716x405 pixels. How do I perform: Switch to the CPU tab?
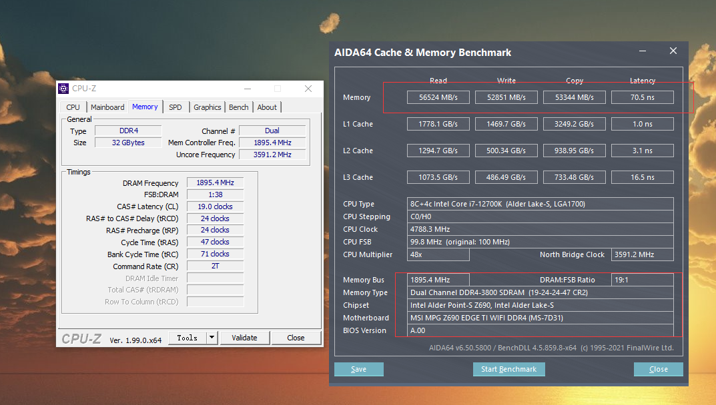click(73, 107)
